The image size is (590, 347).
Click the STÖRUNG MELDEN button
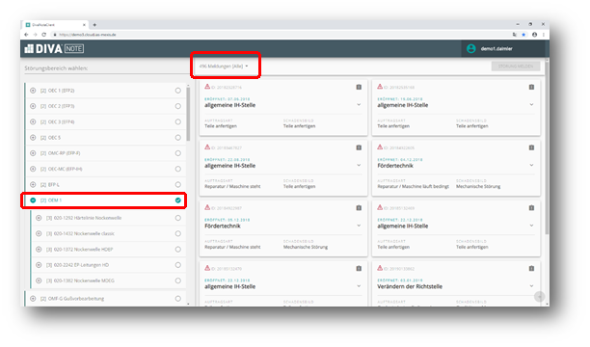516,67
